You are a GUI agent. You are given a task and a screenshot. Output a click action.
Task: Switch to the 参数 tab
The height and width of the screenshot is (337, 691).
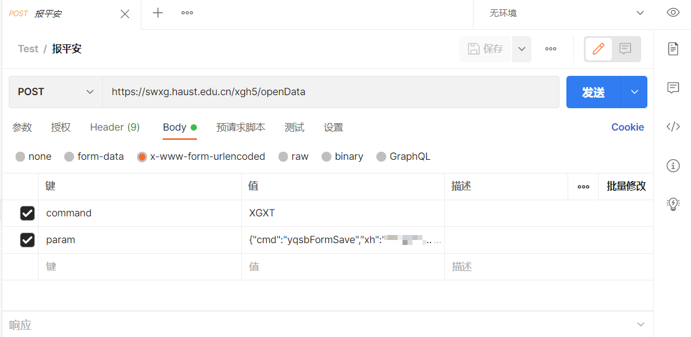point(22,127)
